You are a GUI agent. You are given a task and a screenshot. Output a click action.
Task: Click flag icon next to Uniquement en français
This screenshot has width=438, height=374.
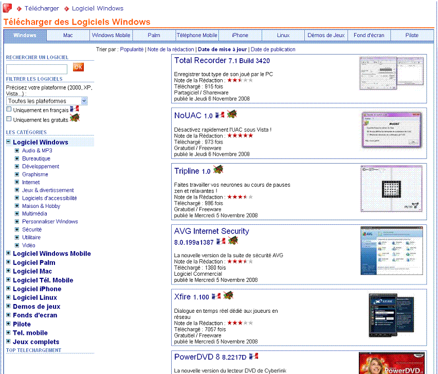(x=75, y=109)
